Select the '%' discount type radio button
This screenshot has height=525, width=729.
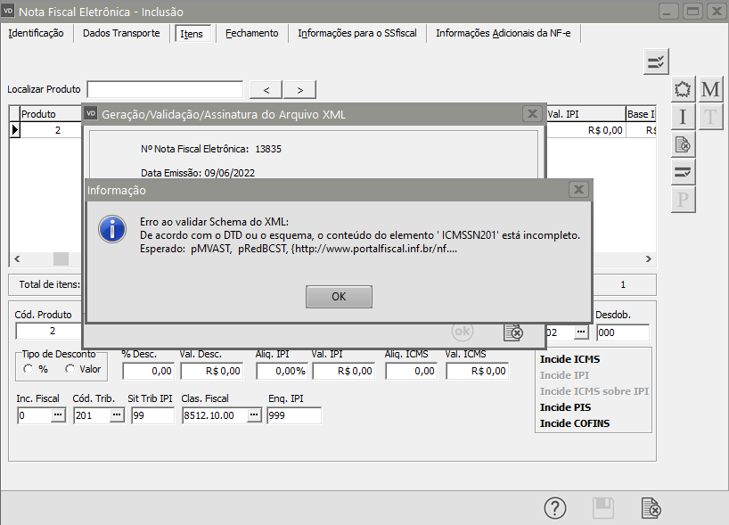29,369
